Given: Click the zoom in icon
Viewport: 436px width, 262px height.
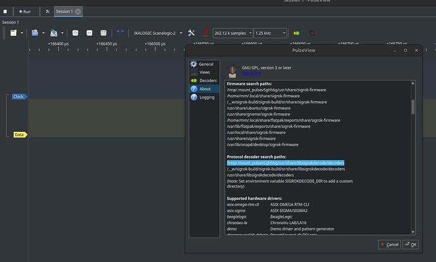Looking at the screenshot, I should [x=75, y=33].
